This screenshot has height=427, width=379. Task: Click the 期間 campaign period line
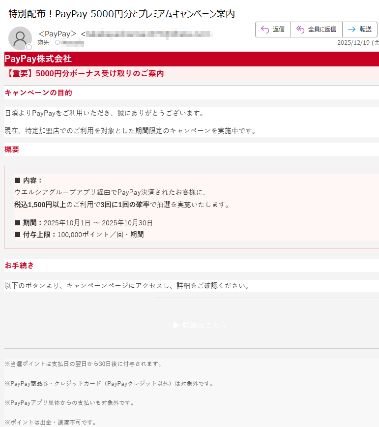(84, 222)
